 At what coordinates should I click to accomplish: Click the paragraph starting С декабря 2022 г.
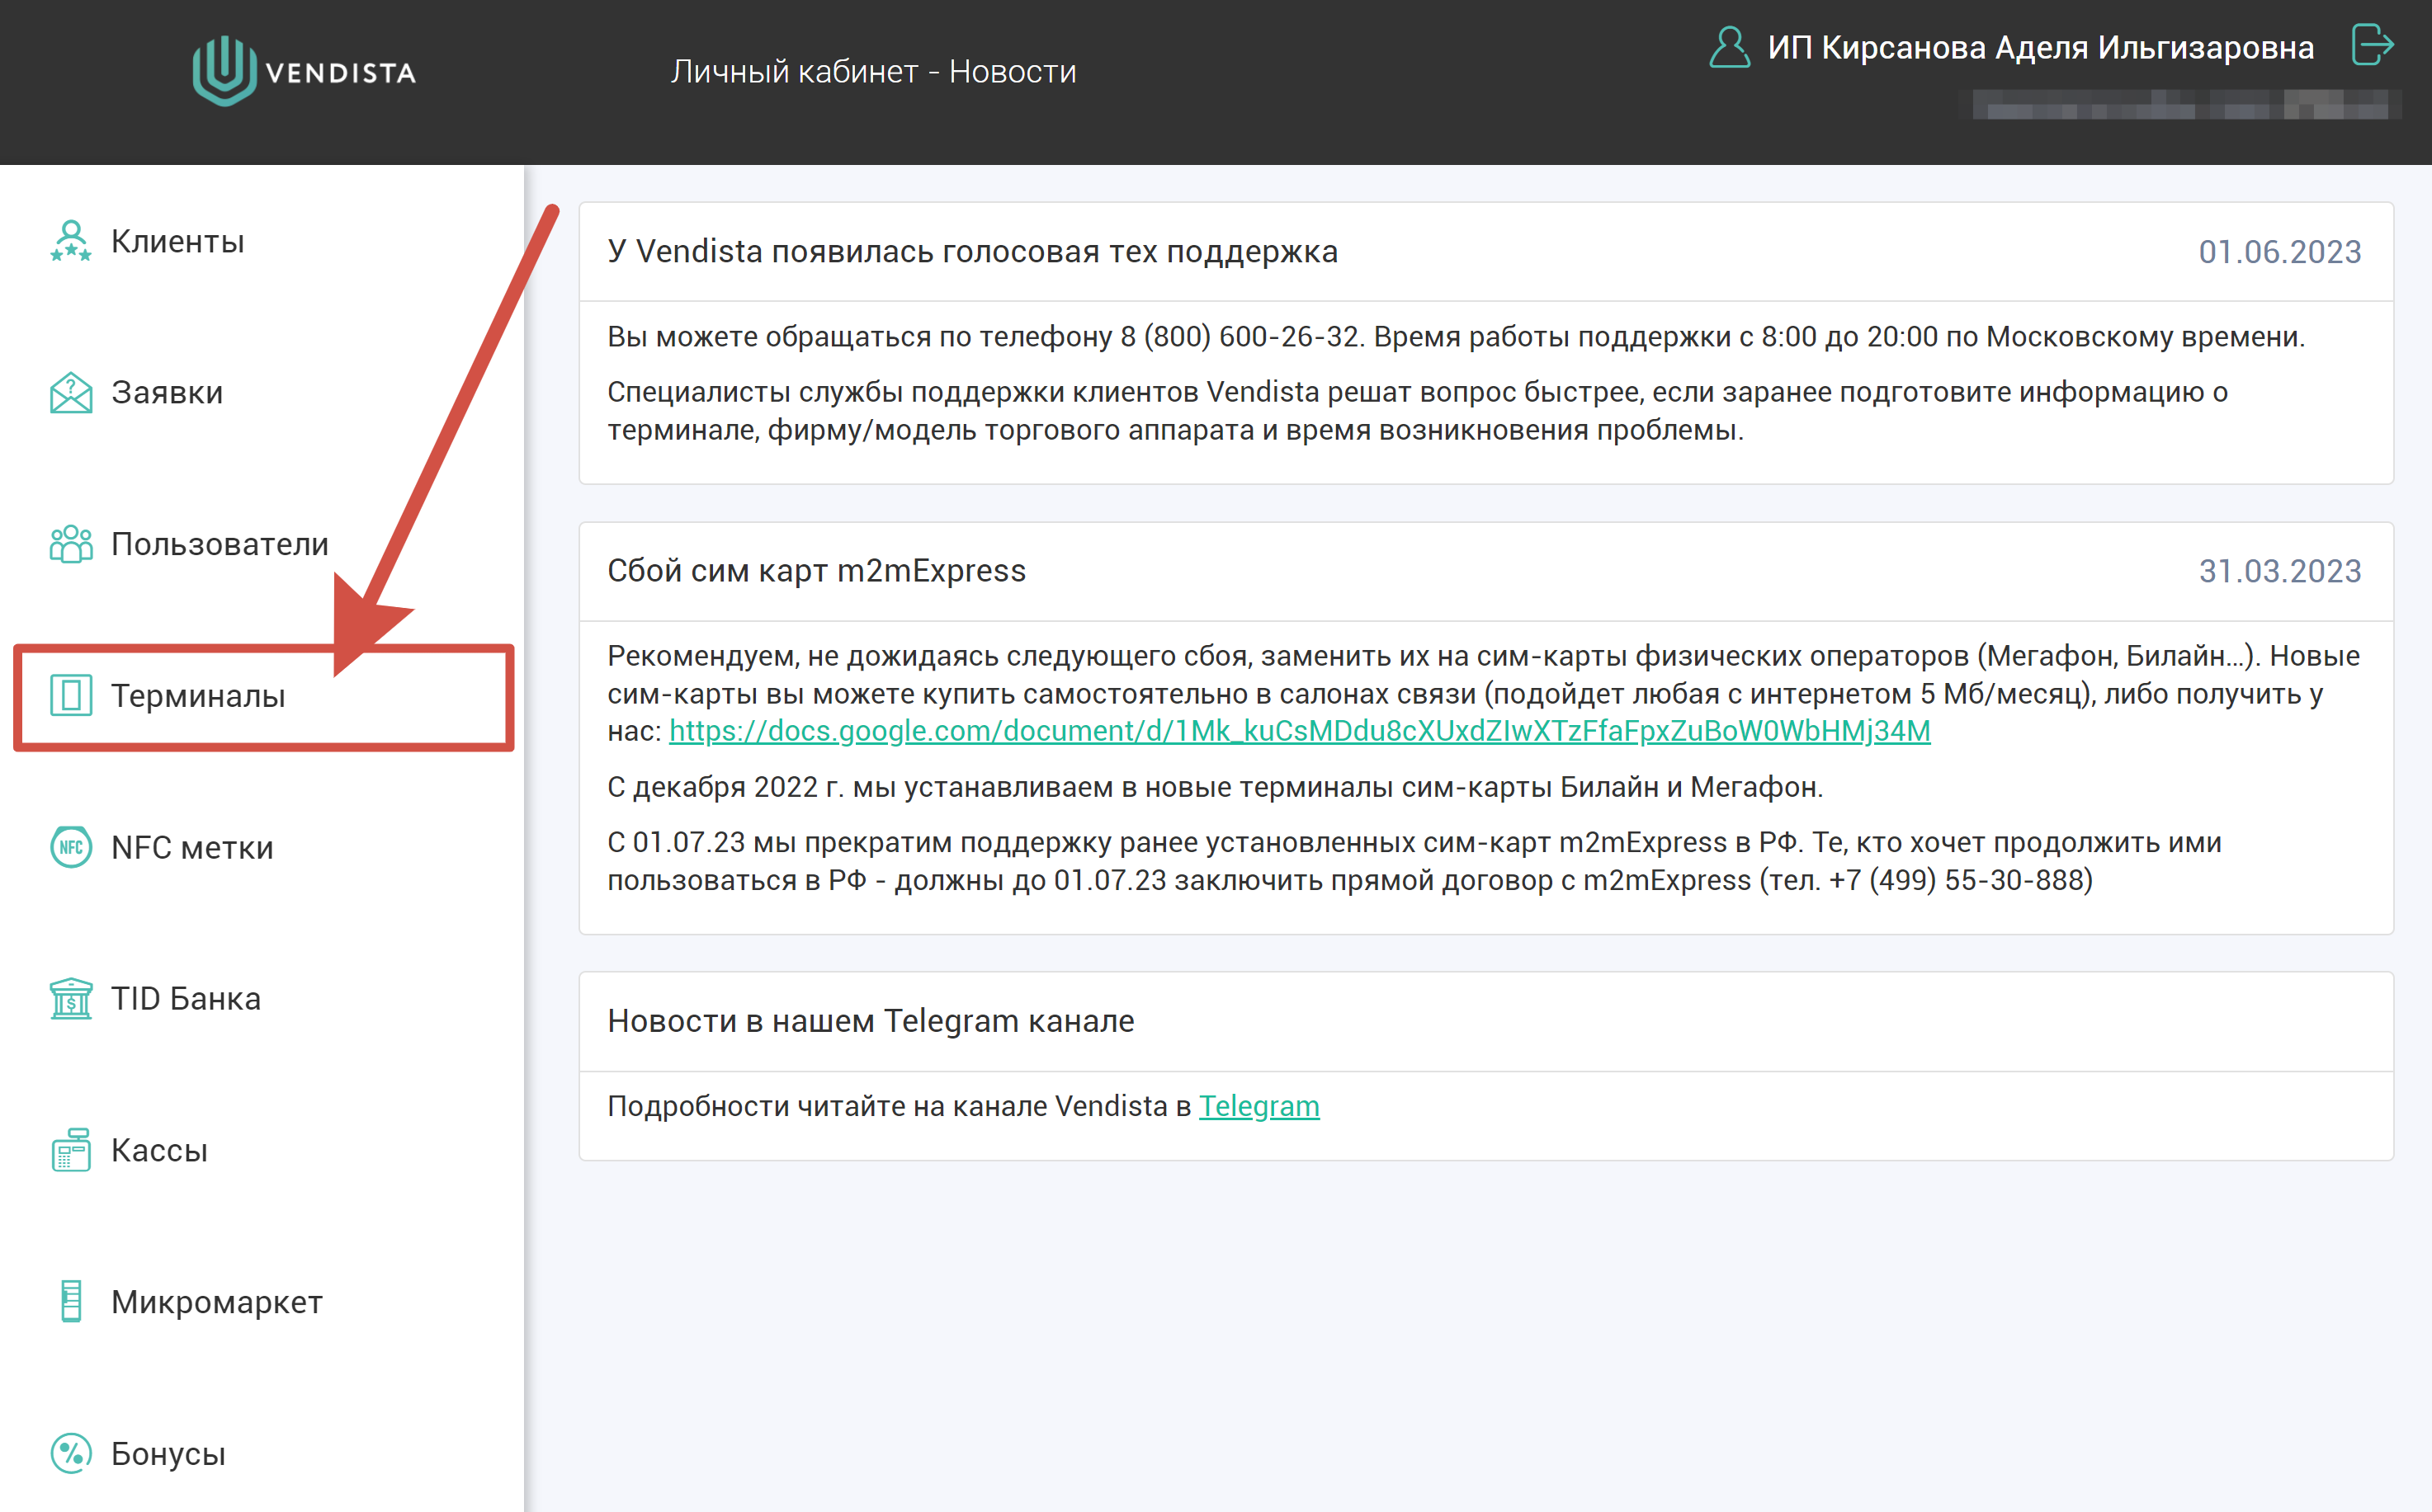pyautogui.click(x=1215, y=787)
